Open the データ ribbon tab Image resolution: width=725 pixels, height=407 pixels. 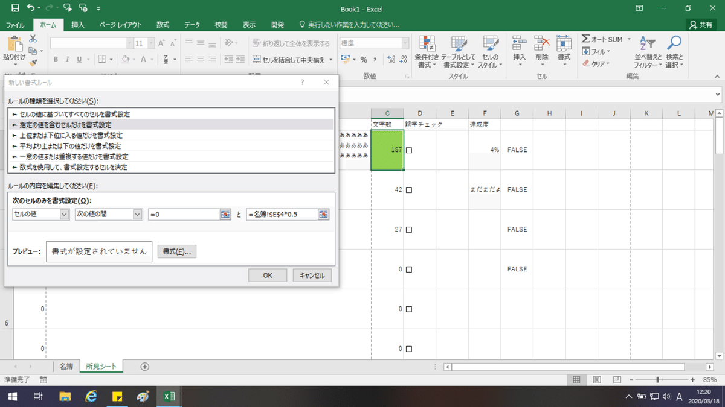coord(192,25)
